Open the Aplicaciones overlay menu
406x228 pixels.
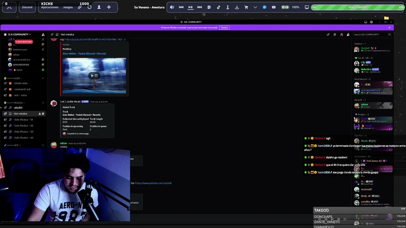[50, 7]
